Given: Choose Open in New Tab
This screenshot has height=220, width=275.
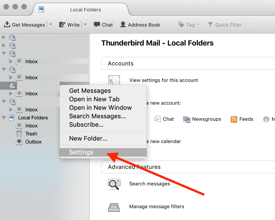Looking at the screenshot, I should pyautogui.click(x=103, y=99).
